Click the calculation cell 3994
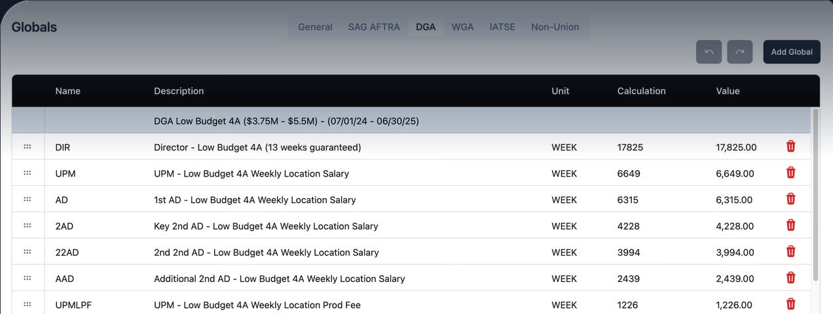Screen dimensions: 833x314 pyautogui.click(x=629, y=252)
